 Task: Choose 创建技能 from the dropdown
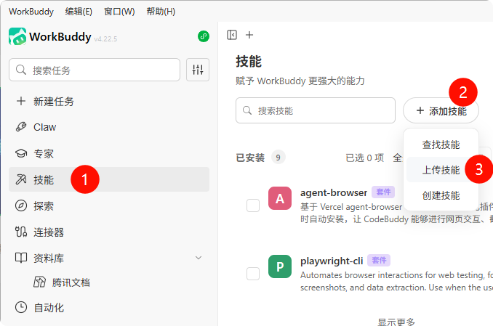(441, 195)
